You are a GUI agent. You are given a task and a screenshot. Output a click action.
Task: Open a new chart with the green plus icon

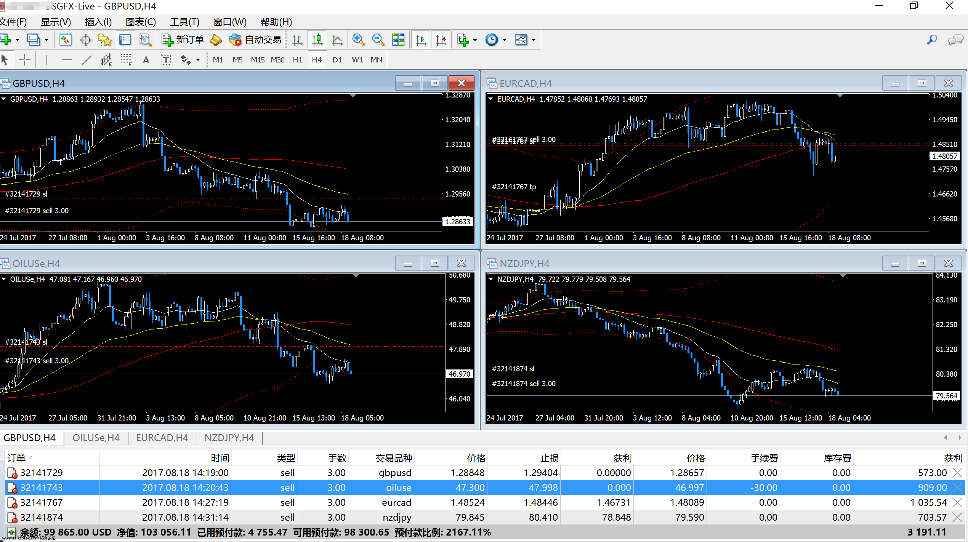5,40
